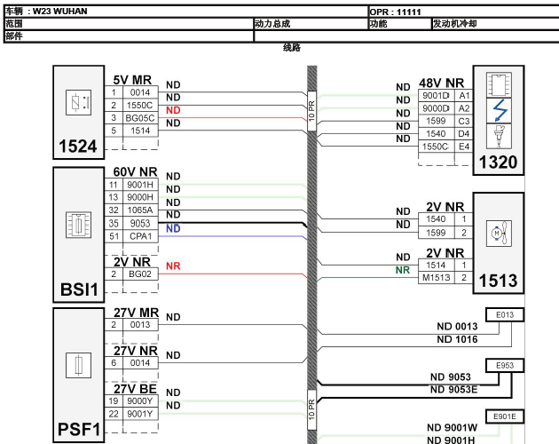Viewport: 559px width, 444px height.
Task: Select component number 1513
Action: click(x=498, y=281)
